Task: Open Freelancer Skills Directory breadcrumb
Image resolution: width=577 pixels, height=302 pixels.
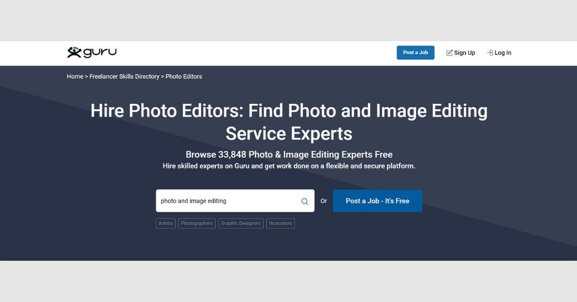Action: 124,76
